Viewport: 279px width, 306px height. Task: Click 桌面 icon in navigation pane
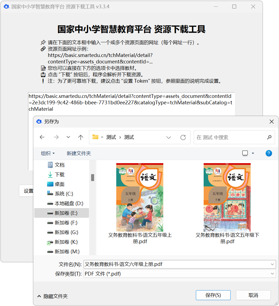point(50,184)
